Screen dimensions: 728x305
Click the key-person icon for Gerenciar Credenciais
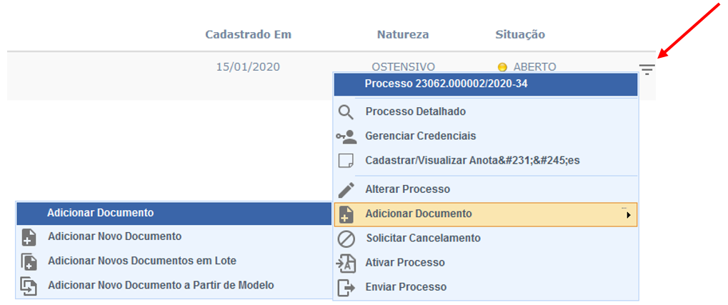pyautogui.click(x=346, y=136)
